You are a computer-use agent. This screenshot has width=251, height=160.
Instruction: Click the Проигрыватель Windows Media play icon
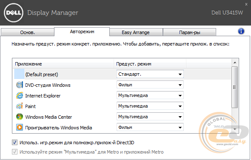[20, 127]
